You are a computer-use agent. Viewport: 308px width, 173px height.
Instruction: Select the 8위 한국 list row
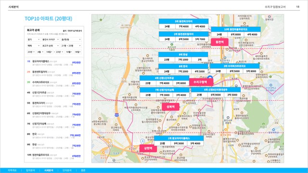pyautogui.click(x=54, y=136)
